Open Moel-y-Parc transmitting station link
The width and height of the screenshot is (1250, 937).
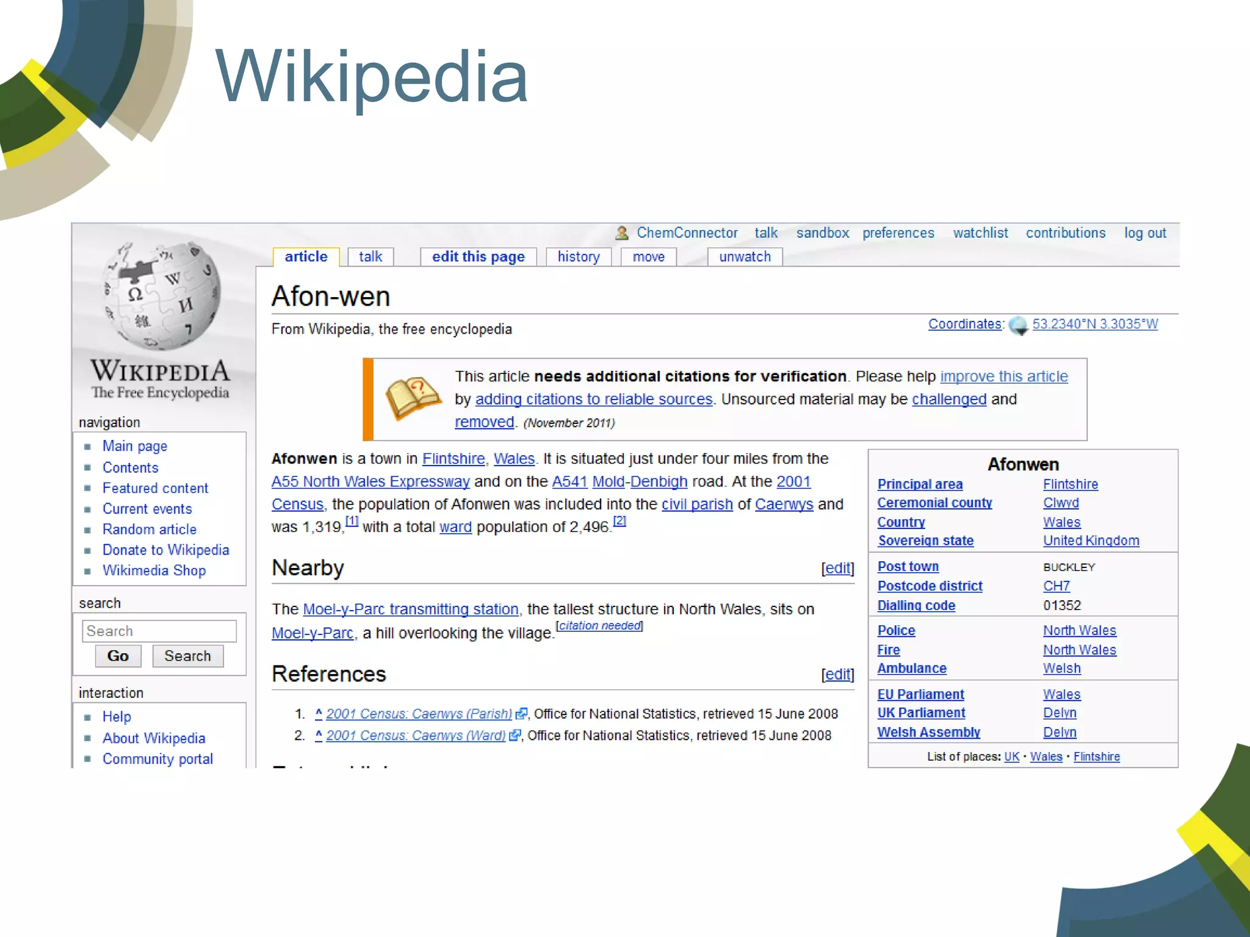pyautogui.click(x=411, y=609)
